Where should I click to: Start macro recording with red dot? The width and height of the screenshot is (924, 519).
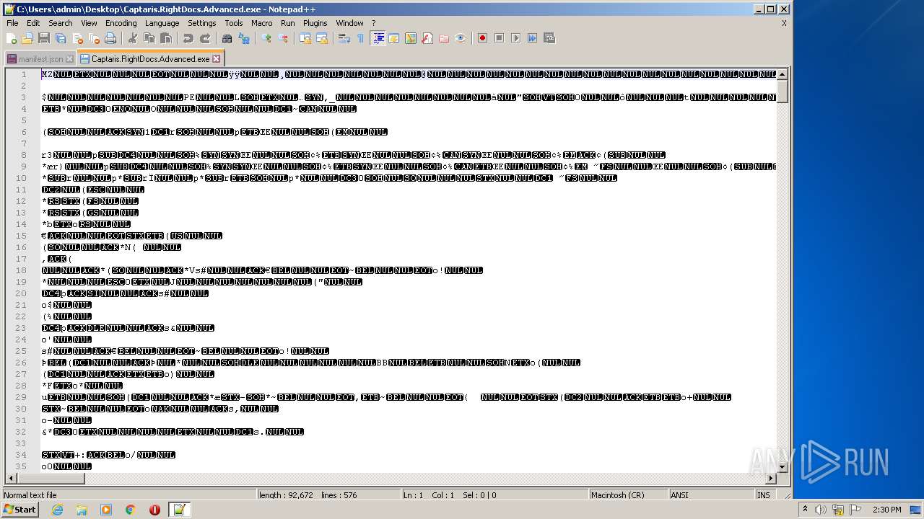[x=482, y=38]
